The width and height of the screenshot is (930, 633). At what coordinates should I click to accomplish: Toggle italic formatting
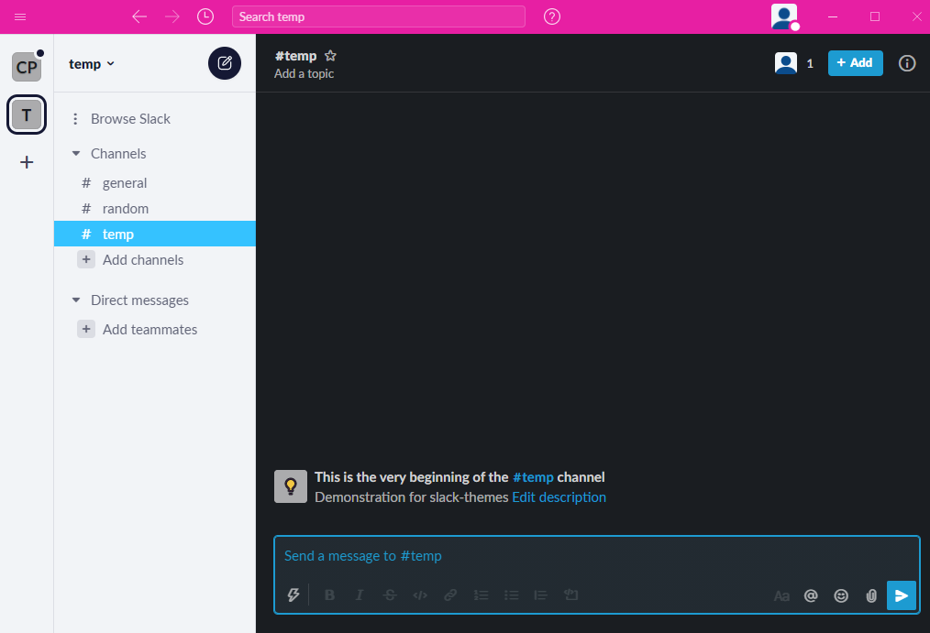[360, 595]
